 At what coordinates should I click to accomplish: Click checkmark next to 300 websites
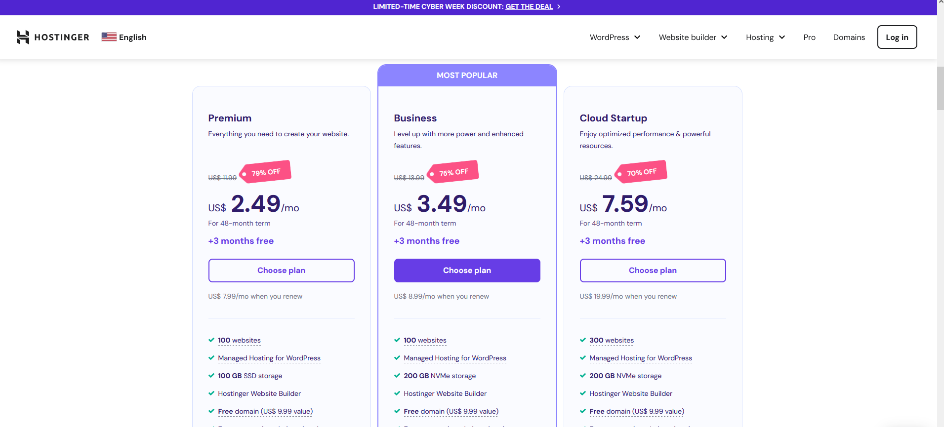point(583,340)
